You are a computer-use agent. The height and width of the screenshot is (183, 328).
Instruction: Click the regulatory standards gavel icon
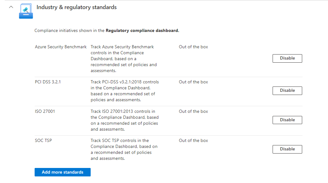click(x=26, y=11)
